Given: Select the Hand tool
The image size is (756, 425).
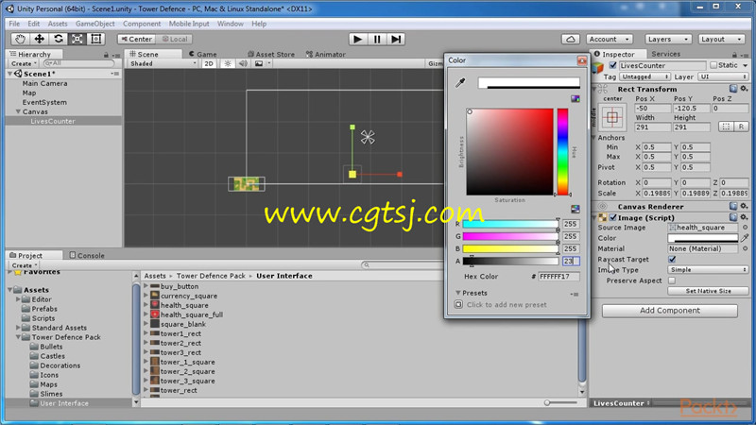Looking at the screenshot, I should (x=20, y=39).
